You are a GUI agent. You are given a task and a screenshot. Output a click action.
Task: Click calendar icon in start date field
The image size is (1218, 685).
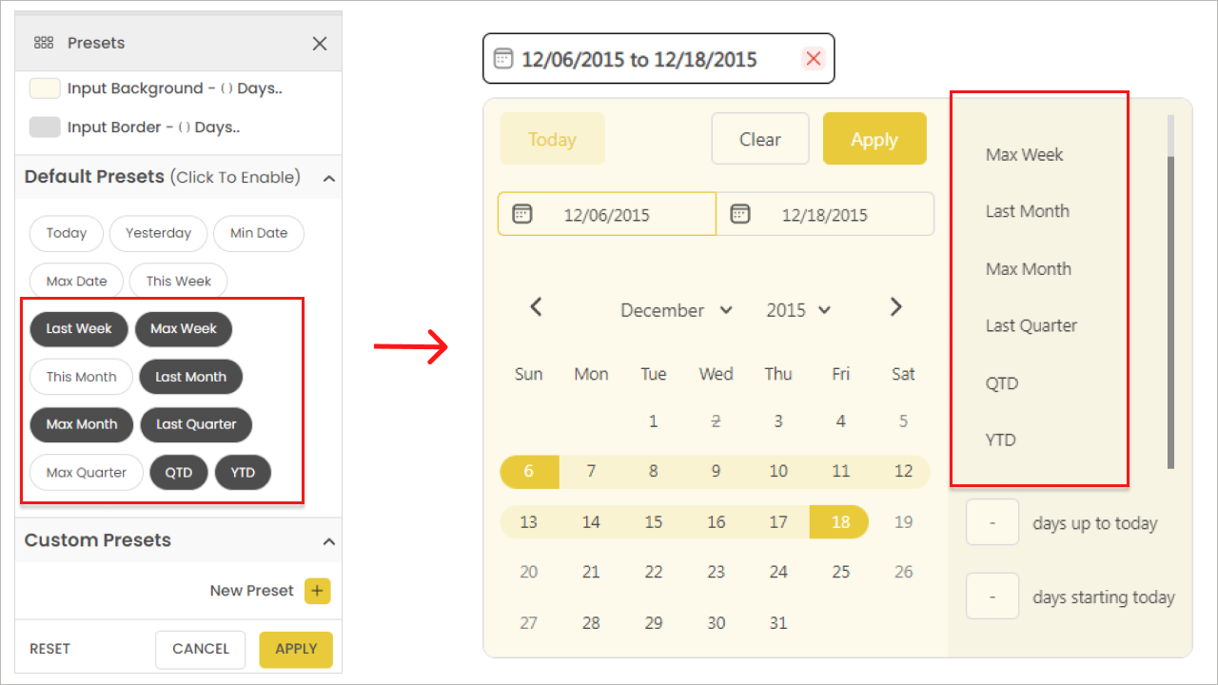tap(521, 214)
